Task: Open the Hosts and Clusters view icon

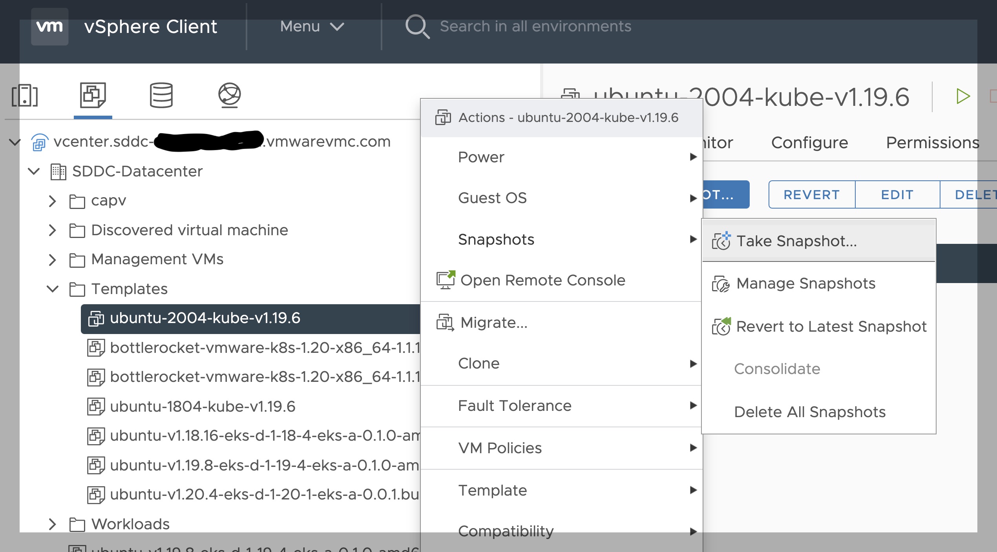Action: 25,95
